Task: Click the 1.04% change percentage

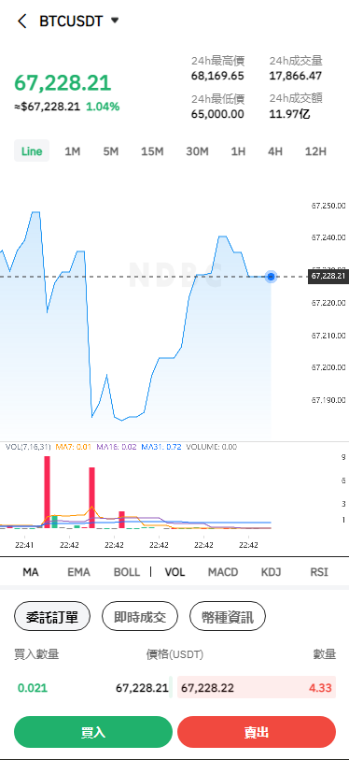Action: point(103,107)
